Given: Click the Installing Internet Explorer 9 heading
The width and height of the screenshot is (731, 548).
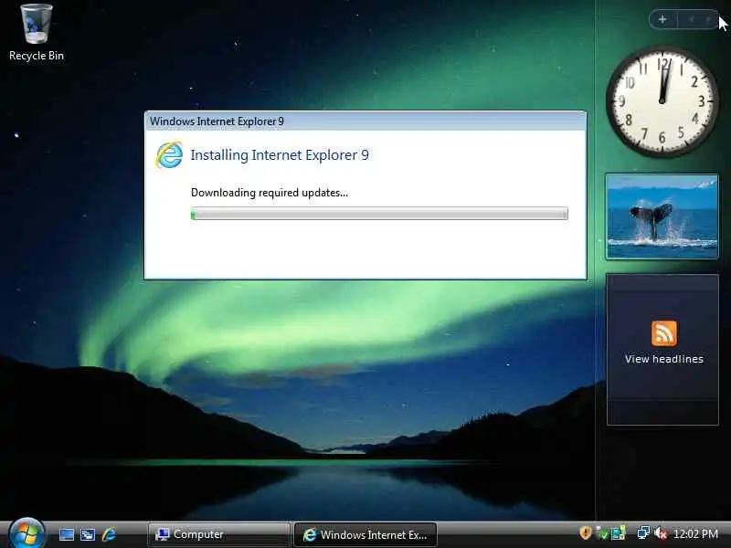Looking at the screenshot, I should click(280, 154).
